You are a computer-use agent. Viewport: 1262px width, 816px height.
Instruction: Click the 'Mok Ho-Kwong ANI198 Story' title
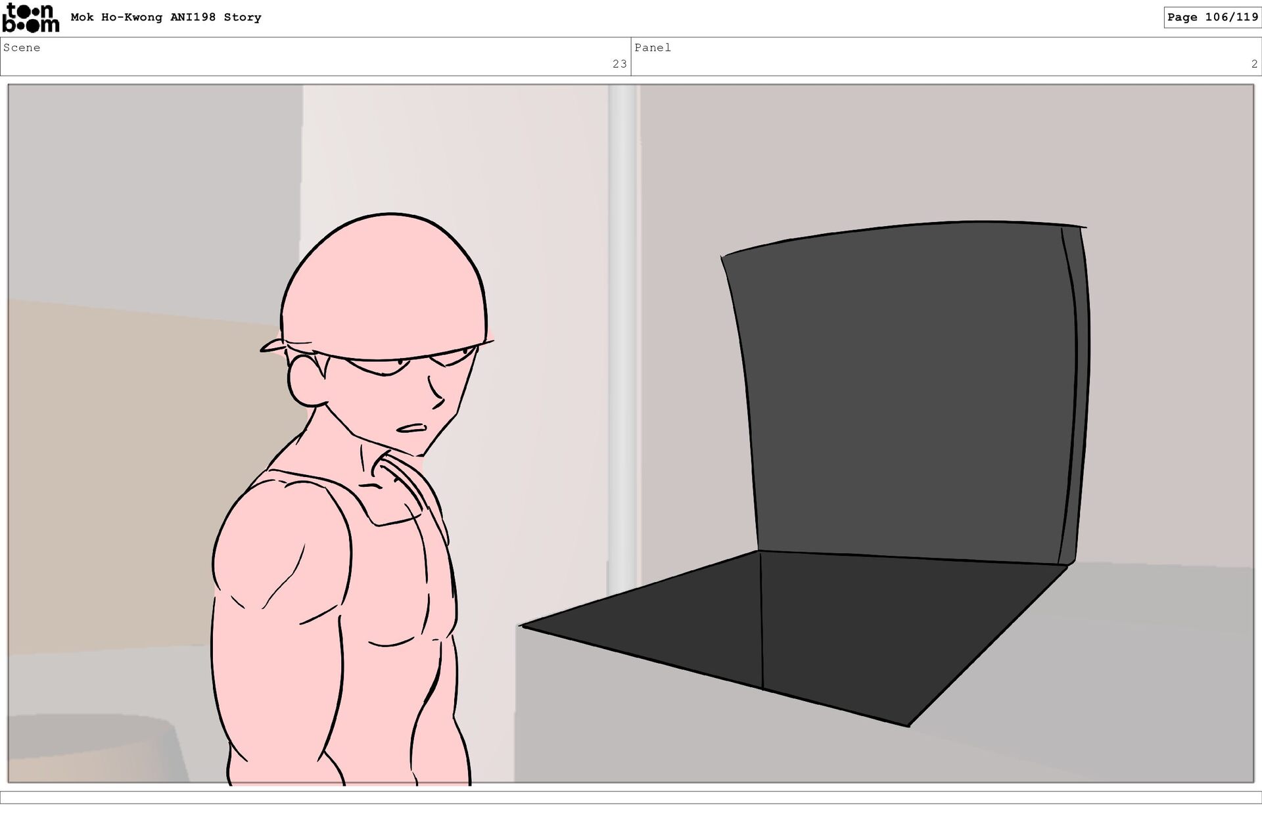[x=166, y=17]
